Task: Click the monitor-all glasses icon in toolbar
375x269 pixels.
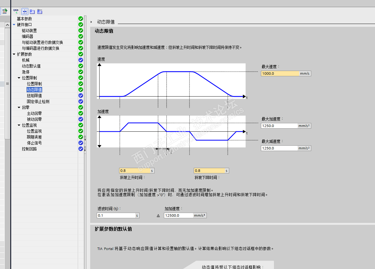Action: [x=16, y=11]
